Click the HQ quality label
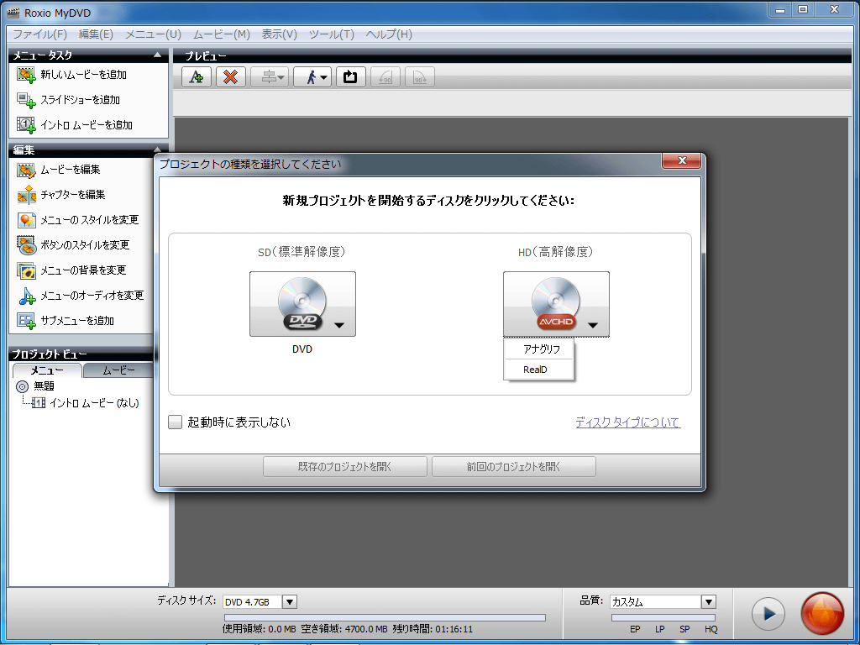This screenshot has height=645, width=860. click(711, 629)
